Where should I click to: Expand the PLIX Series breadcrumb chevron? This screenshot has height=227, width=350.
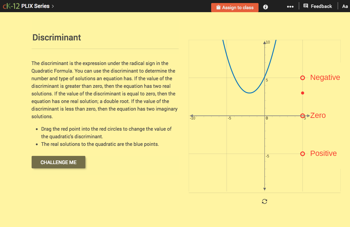(53, 6)
